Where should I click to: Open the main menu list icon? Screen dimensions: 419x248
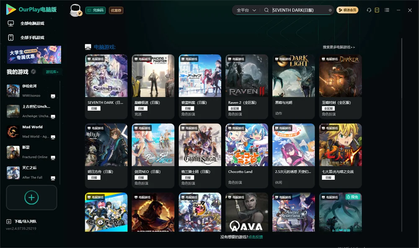click(387, 10)
